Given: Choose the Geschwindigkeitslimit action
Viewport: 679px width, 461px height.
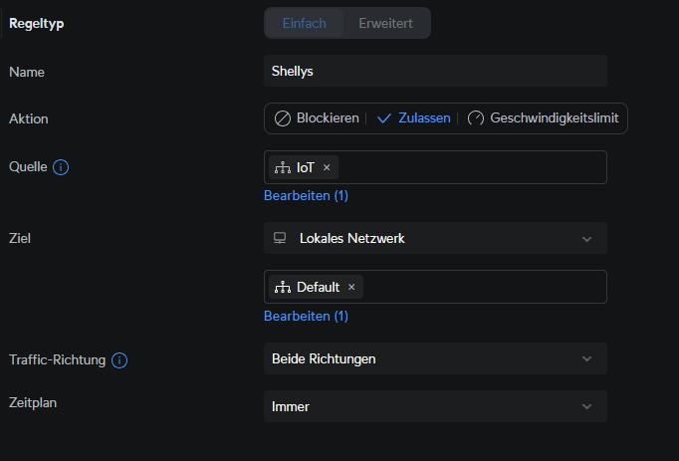Looking at the screenshot, I should [x=554, y=118].
